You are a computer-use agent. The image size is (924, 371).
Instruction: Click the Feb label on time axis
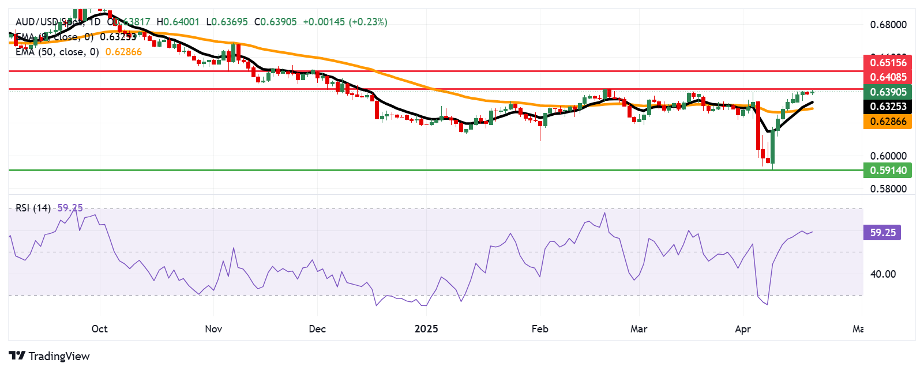[539, 329]
